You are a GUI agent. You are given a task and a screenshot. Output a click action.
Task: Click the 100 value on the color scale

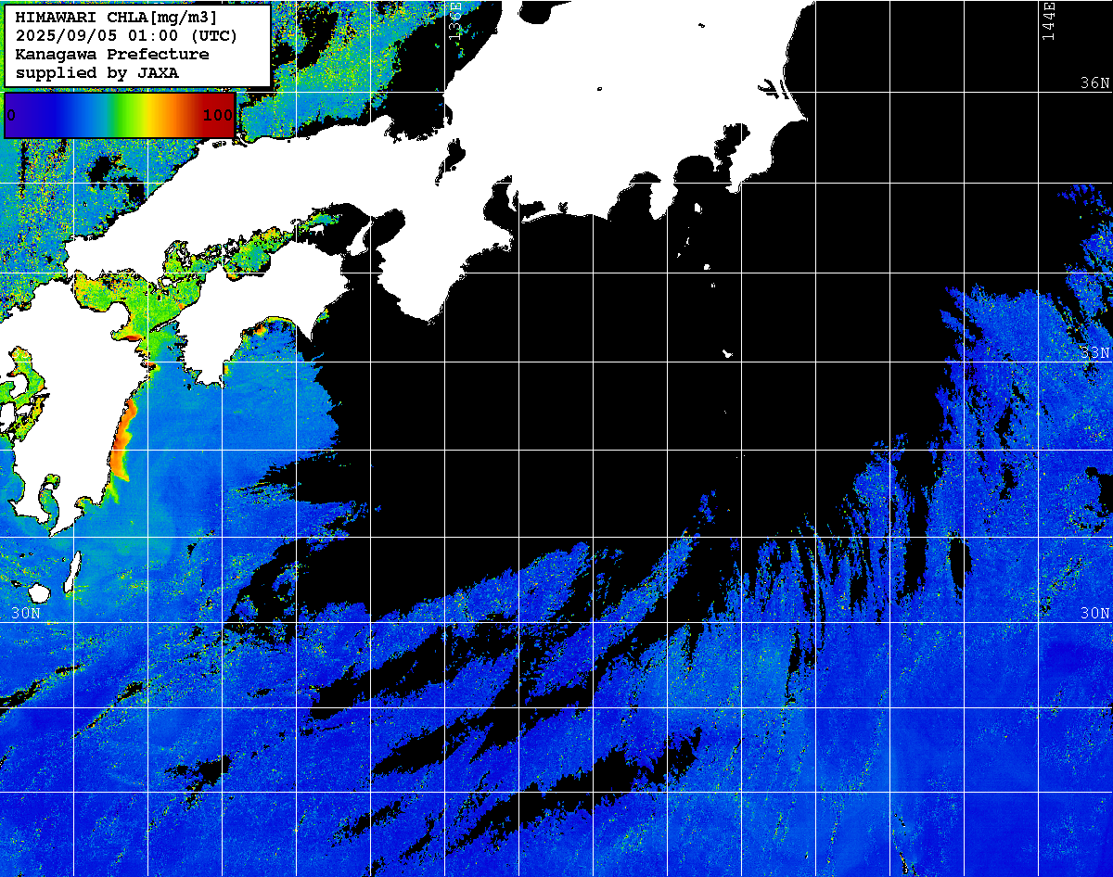point(218,115)
